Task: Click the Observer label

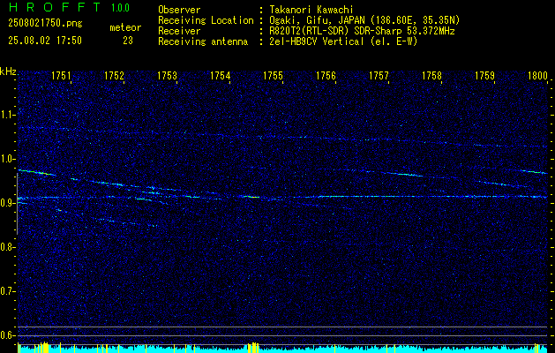Action: point(179,10)
